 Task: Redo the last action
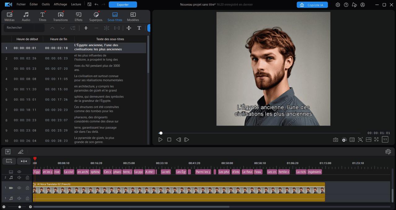tap(103, 4)
